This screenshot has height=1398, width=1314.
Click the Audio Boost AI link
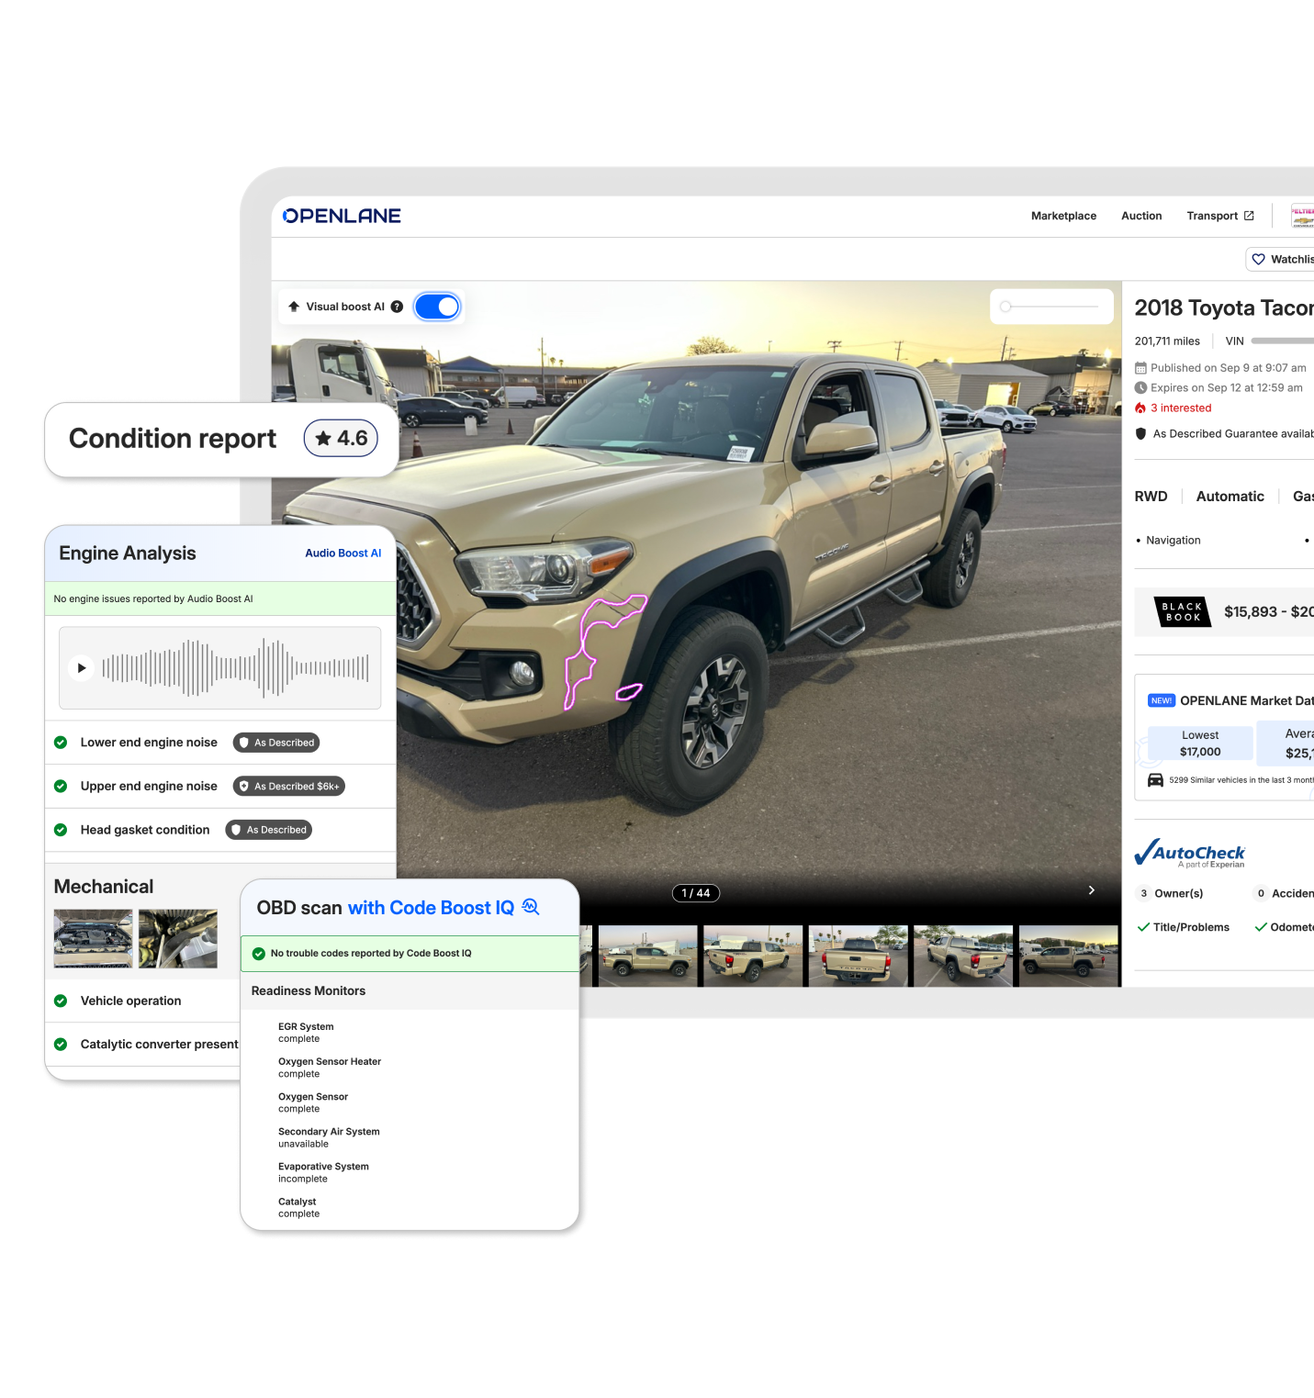pos(343,554)
